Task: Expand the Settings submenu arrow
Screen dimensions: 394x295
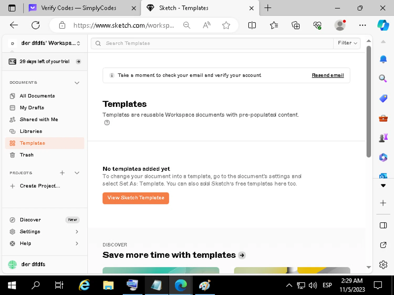Action: tap(77, 232)
